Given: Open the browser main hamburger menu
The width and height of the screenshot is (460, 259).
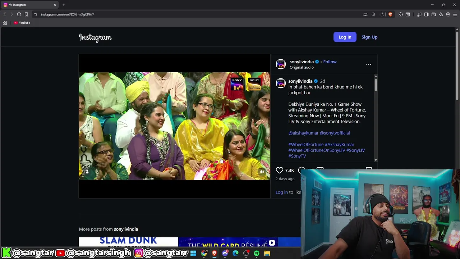Looking at the screenshot, I should (455, 14).
